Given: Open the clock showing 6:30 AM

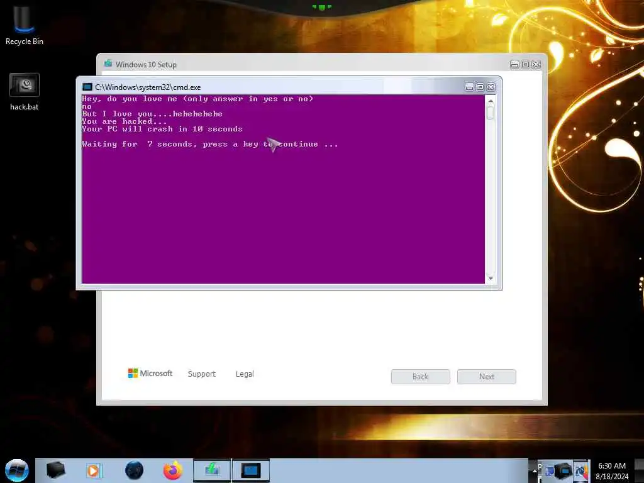Looking at the screenshot, I should pyautogui.click(x=612, y=470).
